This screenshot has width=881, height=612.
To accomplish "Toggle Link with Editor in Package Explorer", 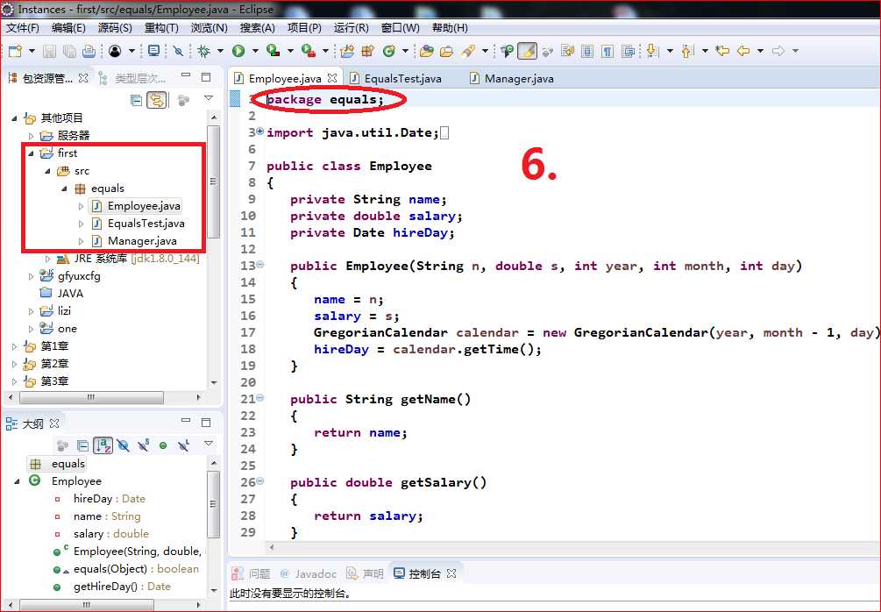I will [157, 100].
